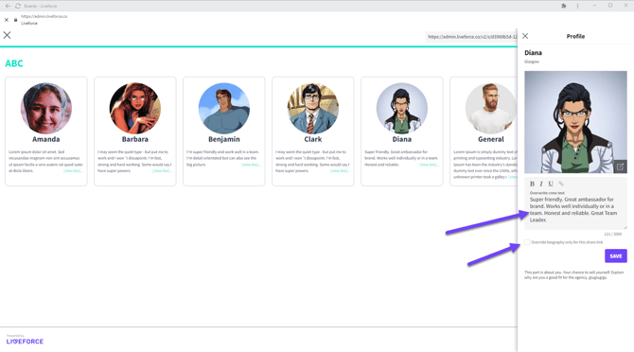Click the name Clark on his card
Image resolution: width=634 pixels, height=352 pixels.
click(x=313, y=139)
